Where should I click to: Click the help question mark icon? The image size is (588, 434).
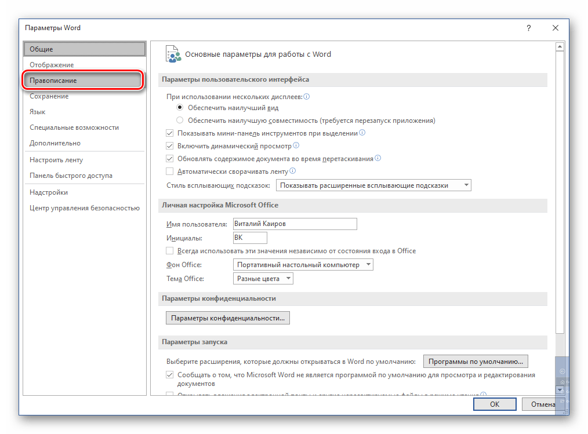click(x=528, y=28)
